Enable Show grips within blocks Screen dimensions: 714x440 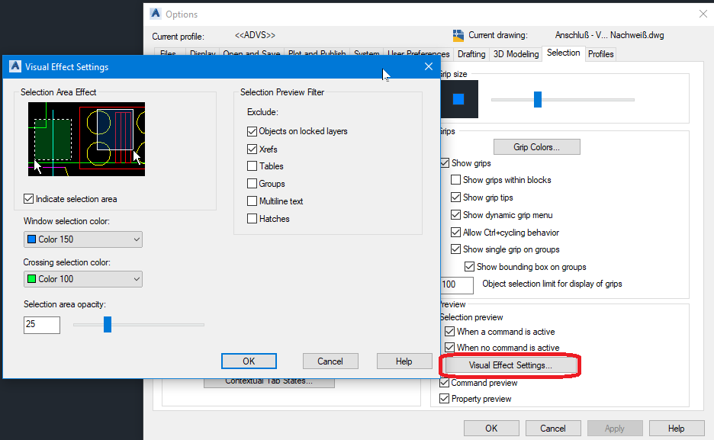pos(455,180)
